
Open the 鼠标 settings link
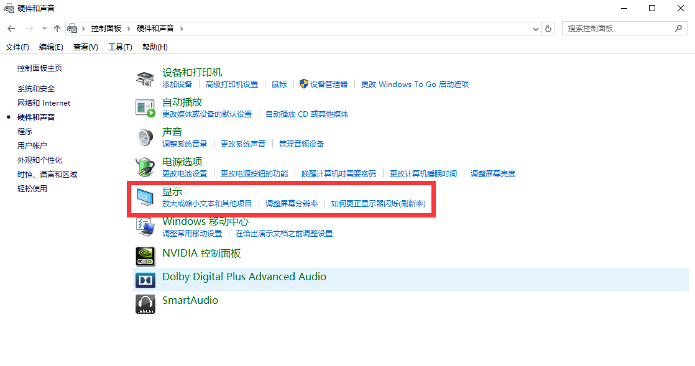tap(279, 84)
